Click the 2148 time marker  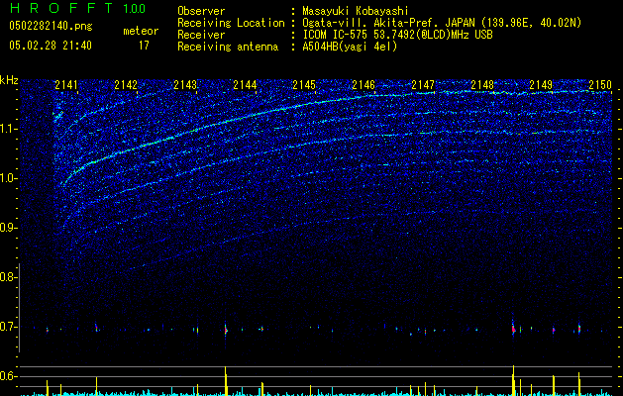[482, 85]
